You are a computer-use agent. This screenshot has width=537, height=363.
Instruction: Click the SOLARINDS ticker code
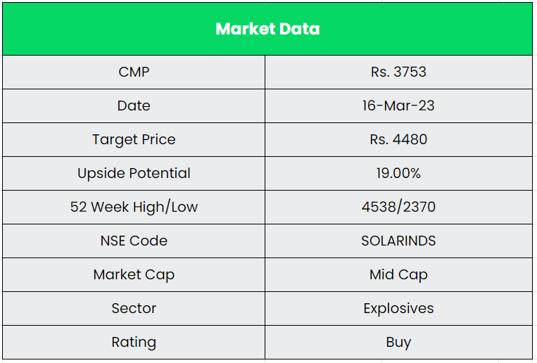[398, 241]
